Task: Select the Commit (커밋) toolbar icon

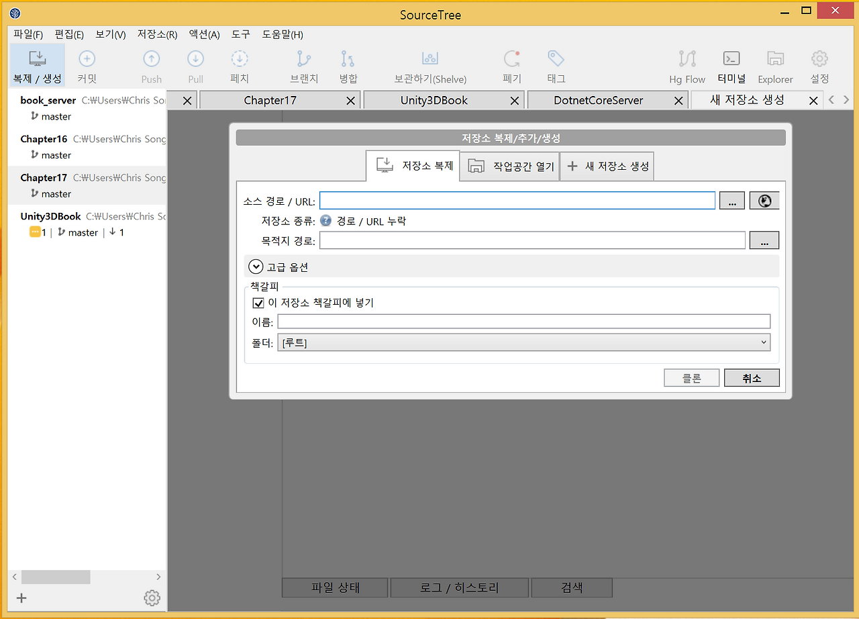Action: pos(87,65)
